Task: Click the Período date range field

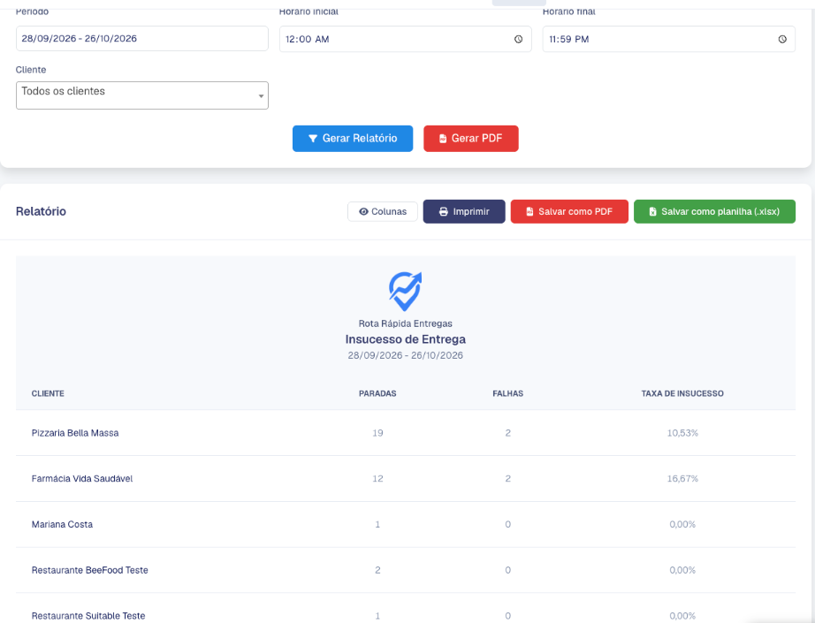Action: point(142,39)
